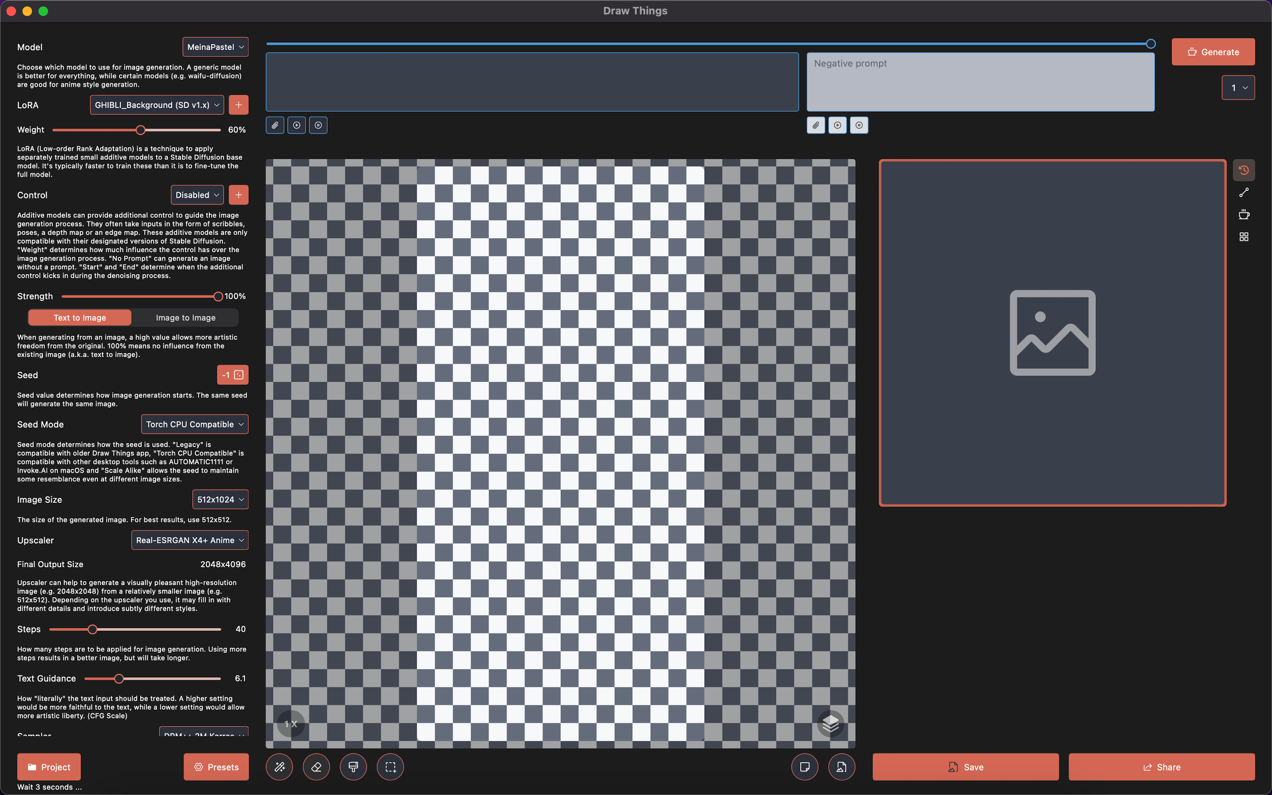This screenshot has height=795, width=1272.
Task: Open the history clock icon in sidebar
Action: coord(1244,170)
